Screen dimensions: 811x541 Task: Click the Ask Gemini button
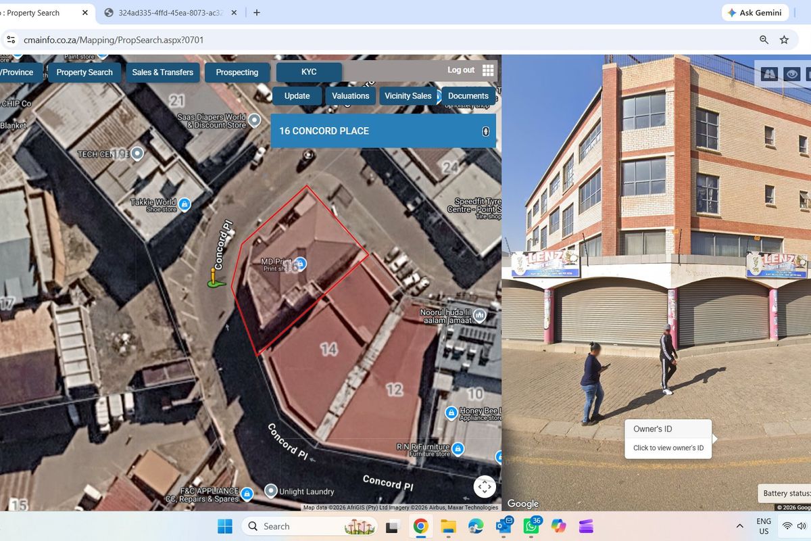point(755,12)
